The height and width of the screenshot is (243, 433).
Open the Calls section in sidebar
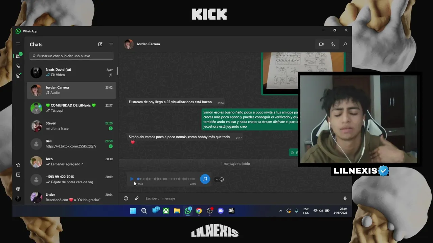[18, 66]
